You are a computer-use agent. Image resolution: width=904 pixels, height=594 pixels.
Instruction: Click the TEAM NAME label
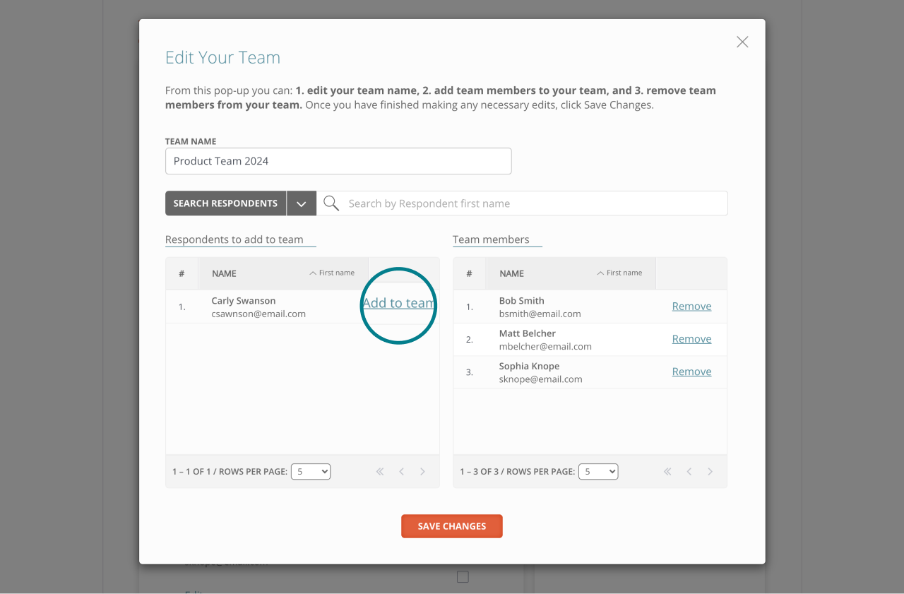click(191, 141)
